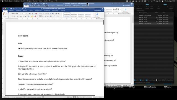Expand the styles gallery arrow
The height and width of the screenshot is (100, 177).
coord(92,15)
